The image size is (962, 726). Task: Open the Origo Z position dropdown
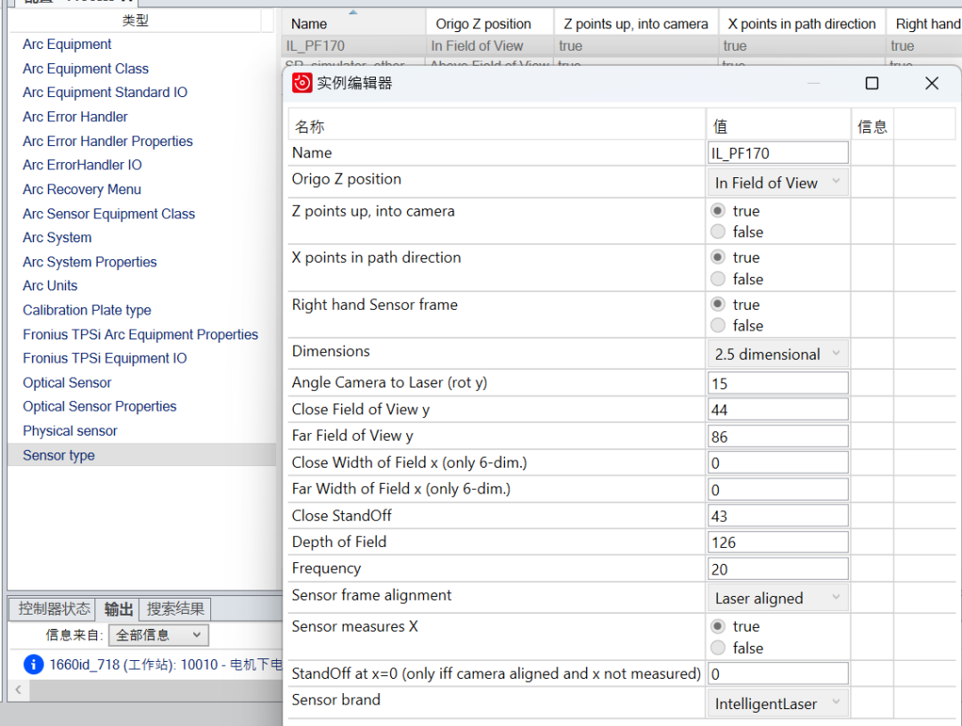778,183
